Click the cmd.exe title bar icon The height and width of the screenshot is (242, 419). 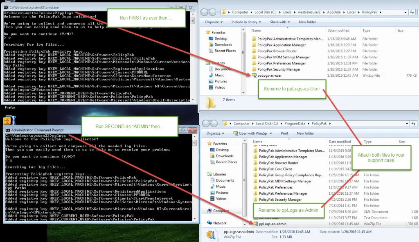tap(6, 8)
